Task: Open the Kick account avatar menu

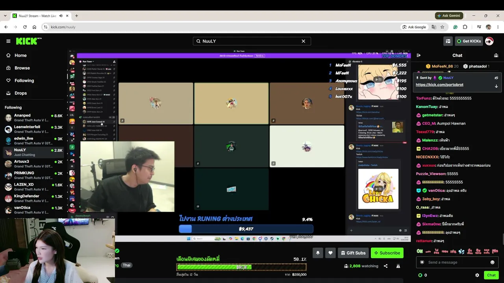Action: (x=489, y=41)
